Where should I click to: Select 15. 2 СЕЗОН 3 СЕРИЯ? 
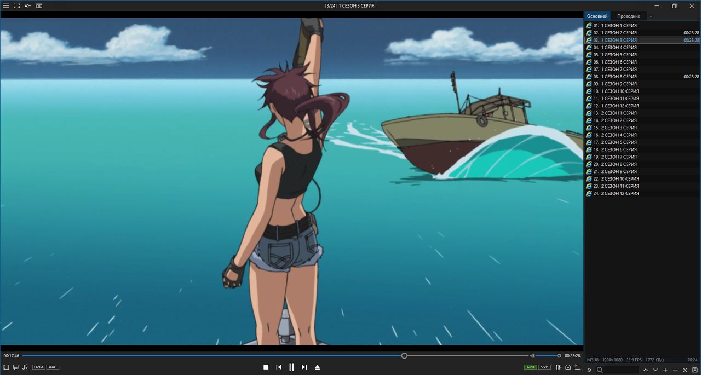point(642,128)
